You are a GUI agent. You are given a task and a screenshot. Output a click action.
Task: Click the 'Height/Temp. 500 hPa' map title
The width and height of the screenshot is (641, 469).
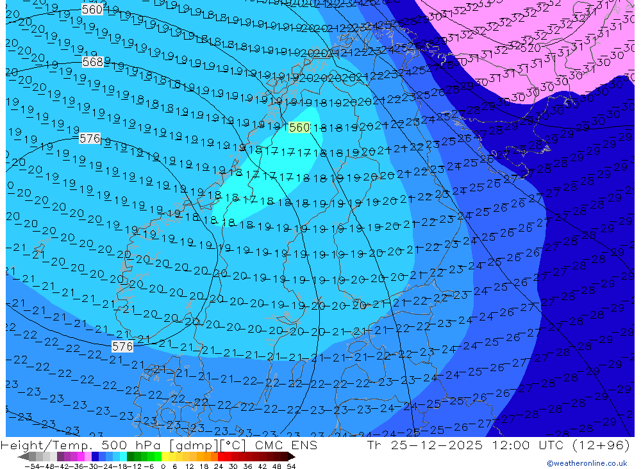[82, 445]
